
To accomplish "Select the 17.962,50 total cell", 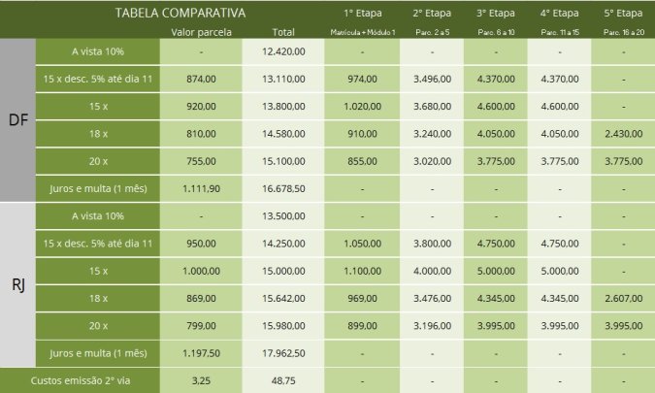I will point(284,352).
